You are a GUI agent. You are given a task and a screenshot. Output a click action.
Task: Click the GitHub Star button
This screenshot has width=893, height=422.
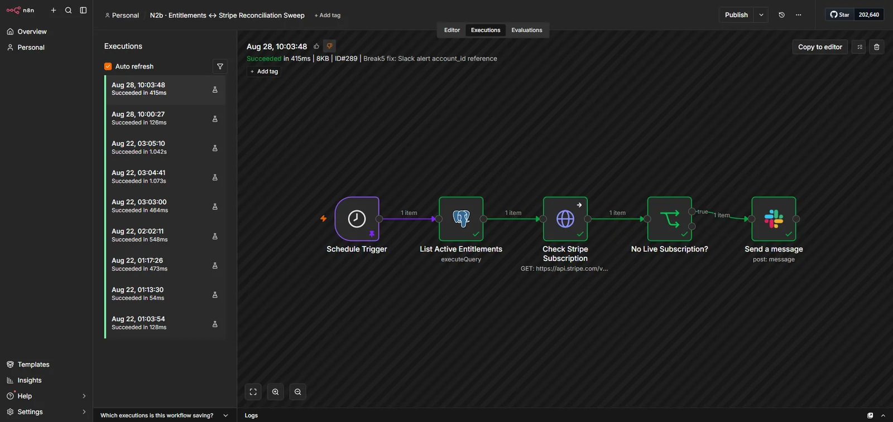click(840, 15)
